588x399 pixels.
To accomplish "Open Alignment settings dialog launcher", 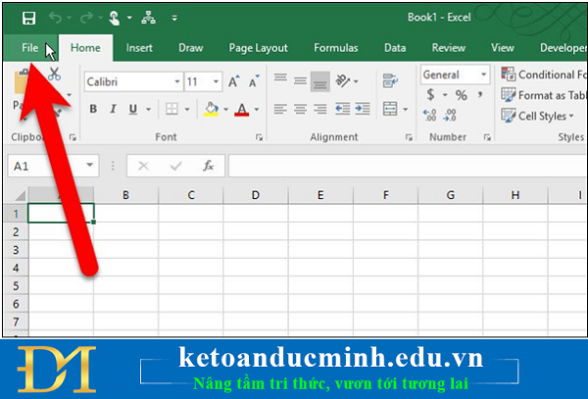I will (409, 137).
